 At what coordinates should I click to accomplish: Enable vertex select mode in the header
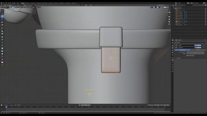(x=11, y=7)
